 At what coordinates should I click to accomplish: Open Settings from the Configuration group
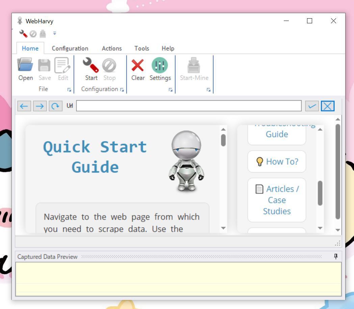(x=160, y=69)
